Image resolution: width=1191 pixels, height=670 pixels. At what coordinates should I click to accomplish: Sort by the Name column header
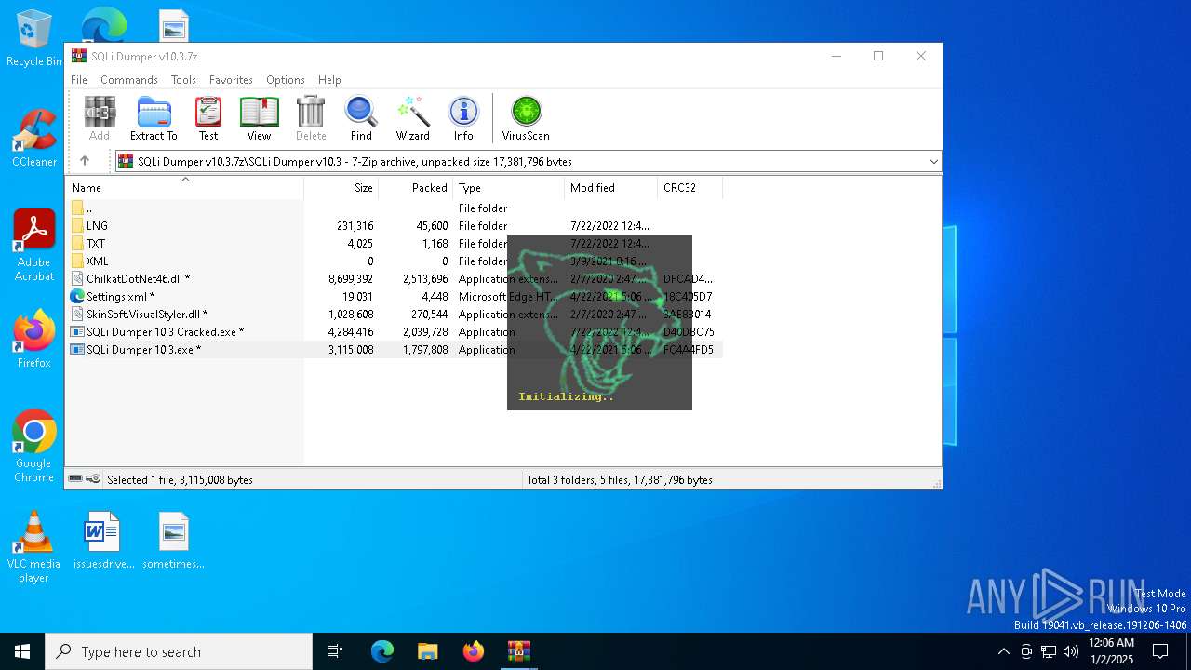(x=184, y=188)
